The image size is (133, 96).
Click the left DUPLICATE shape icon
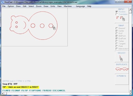(x=119, y=69)
